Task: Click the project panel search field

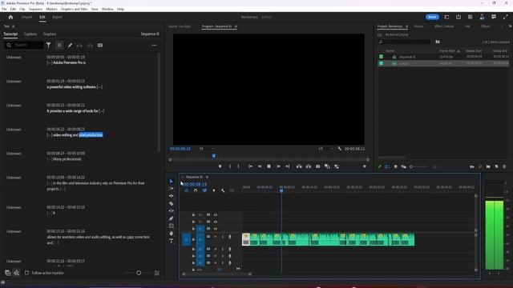Action: pyautogui.click(x=404, y=42)
